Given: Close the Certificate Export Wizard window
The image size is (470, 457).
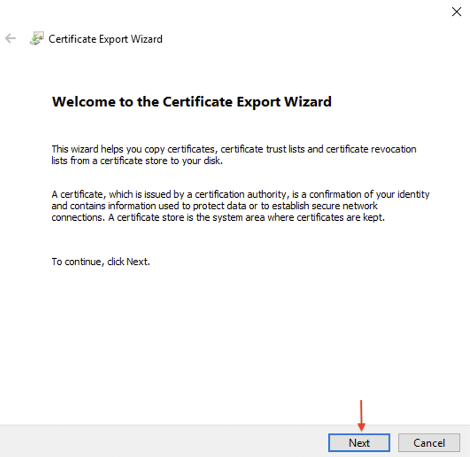Looking at the screenshot, I should click(x=456, y=12).
